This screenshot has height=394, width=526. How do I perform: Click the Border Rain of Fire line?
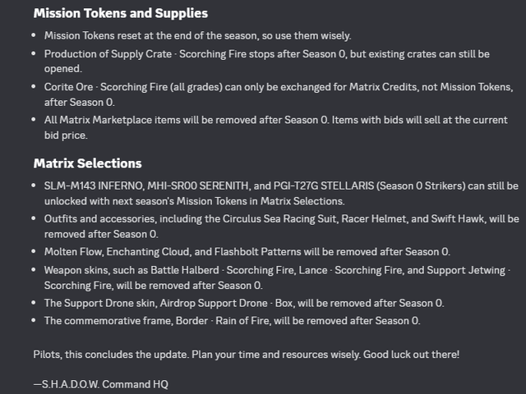[x=232, y=321]
